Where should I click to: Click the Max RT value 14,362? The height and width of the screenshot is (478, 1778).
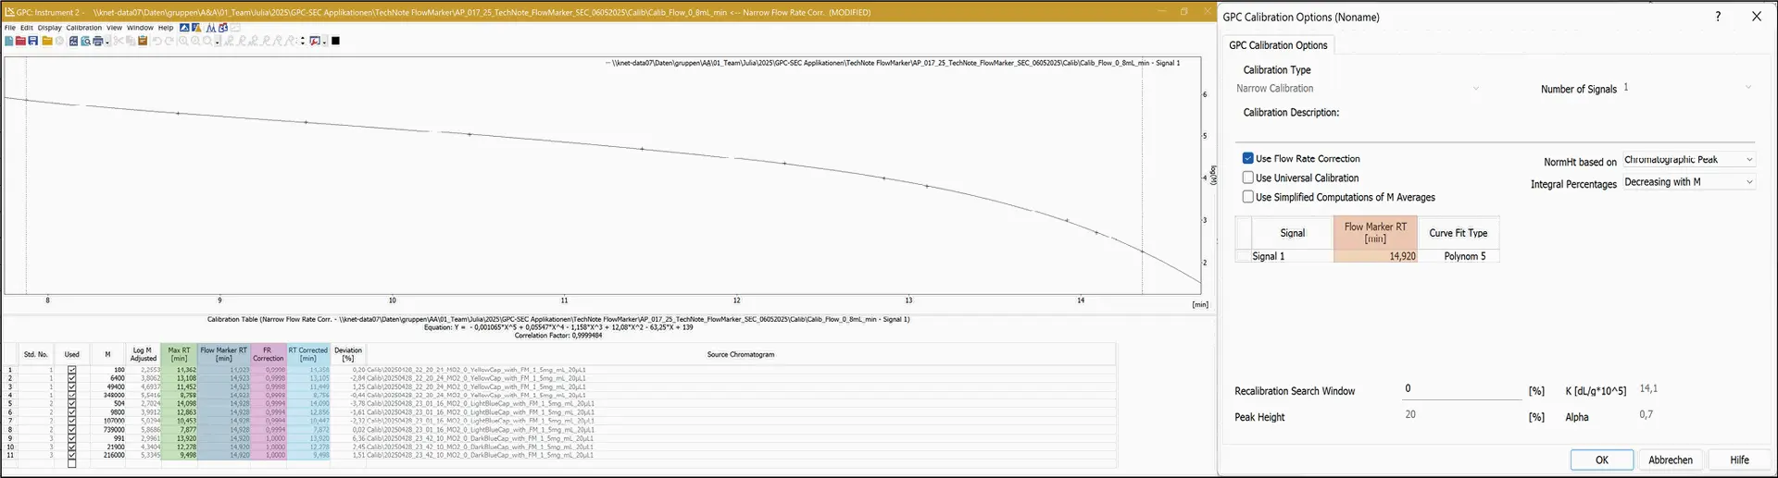tap(179, 370)
